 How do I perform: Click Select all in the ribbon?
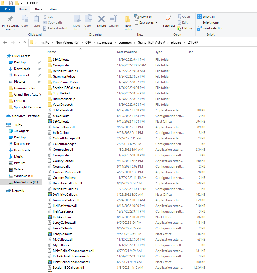click(x=206, y=17)
